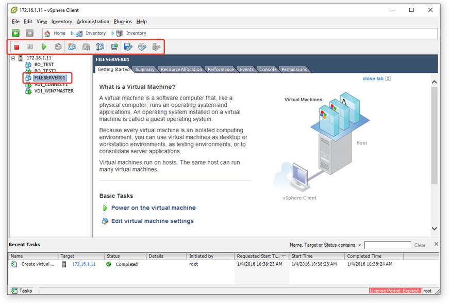The width and height of the screenshot is (449, 304).
Task: Open the Edit menu
Action: pyautogui.click(x=28, y=22)
